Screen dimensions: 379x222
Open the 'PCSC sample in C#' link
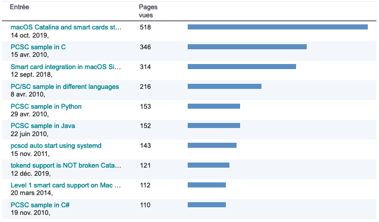point(40,205)
